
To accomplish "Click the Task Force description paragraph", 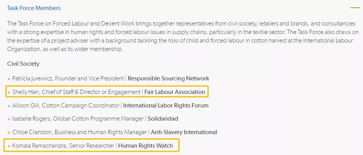I will (180, 36).
